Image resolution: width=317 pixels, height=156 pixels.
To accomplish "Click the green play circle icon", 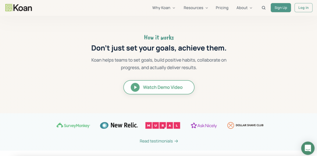I will pos(135,87).
